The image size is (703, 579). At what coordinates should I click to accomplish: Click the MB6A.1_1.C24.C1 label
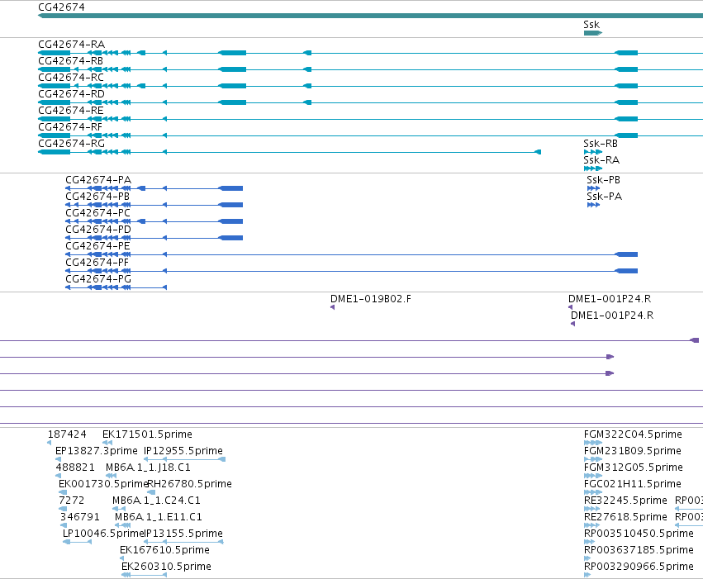tap(156, 501)
